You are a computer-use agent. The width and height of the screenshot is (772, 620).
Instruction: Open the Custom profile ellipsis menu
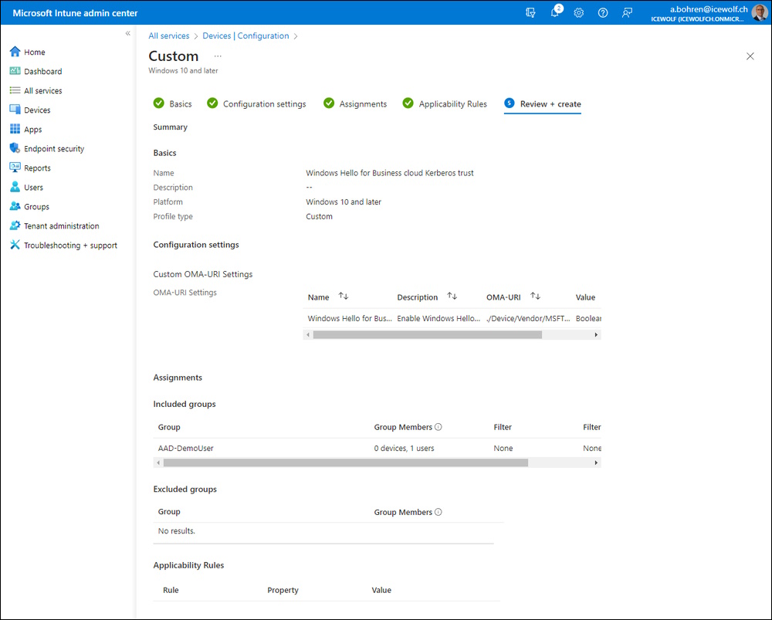point(218,56)
